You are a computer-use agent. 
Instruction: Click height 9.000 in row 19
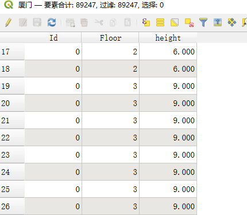click(x=168, y=86)
